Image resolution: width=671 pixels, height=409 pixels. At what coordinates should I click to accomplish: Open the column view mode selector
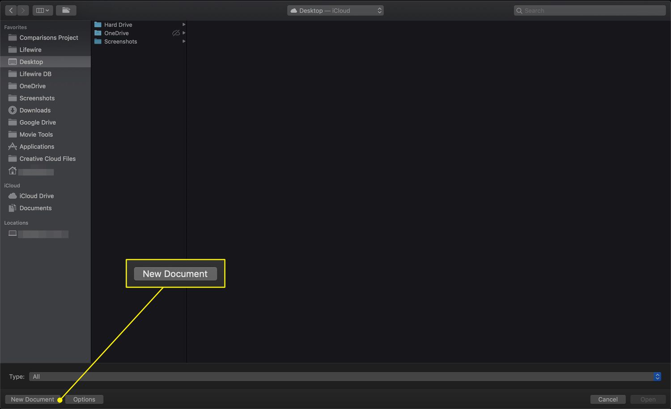[42, 10]
